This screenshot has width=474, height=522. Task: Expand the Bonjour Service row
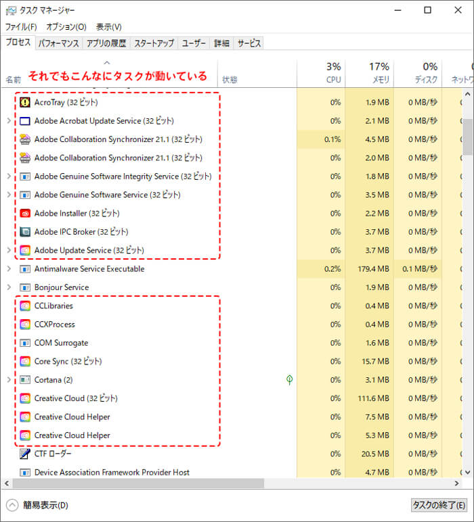9,287
